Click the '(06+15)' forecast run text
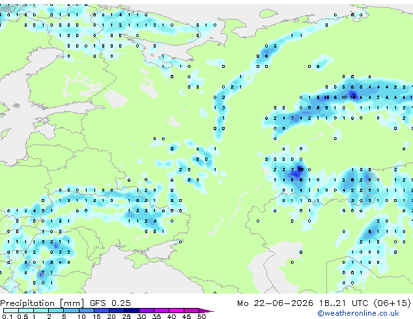The height and width of the screenshot is (319, 413). (x=392, y=303)
